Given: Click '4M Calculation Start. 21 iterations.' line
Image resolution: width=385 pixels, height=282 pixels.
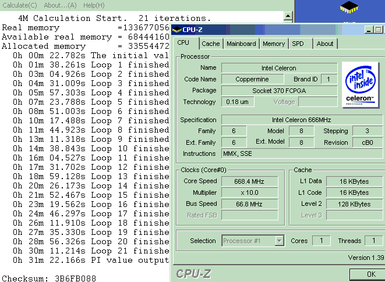Looking at the screenshot, I should coord(114,19).
